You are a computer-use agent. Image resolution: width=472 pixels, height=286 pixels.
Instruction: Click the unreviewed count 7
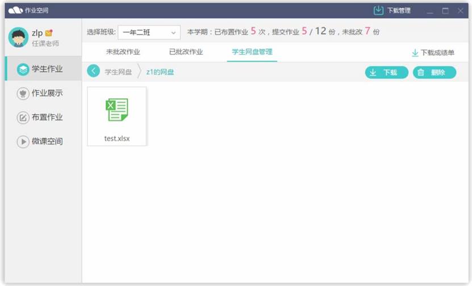(367, 31)
